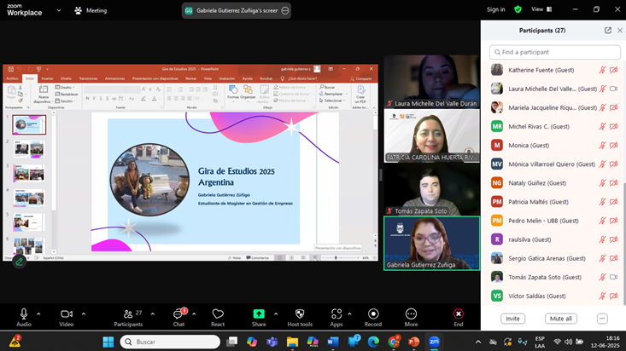Open Microsoft Edge in taskbar
This screenshot has width=626, height=351.
coord(373,342)
